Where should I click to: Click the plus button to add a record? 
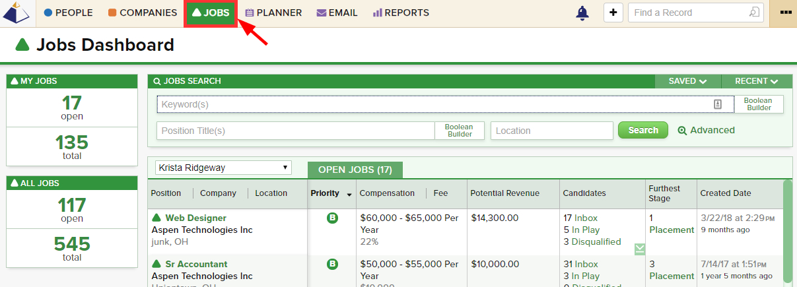(613, 13)
